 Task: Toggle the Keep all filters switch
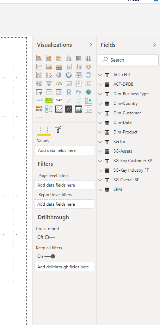(50, 256)
